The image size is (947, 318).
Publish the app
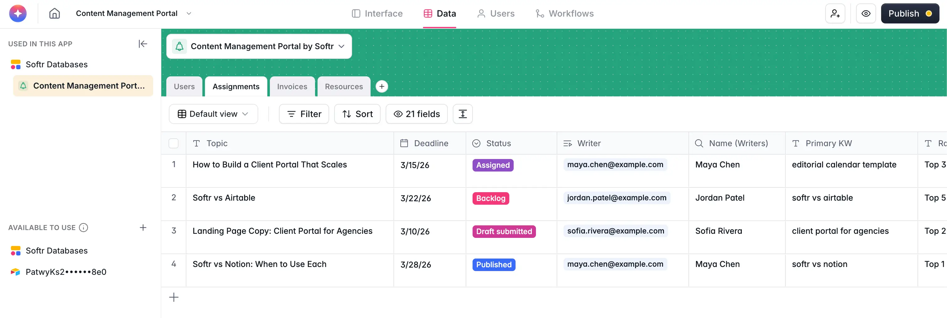[910, 13]
